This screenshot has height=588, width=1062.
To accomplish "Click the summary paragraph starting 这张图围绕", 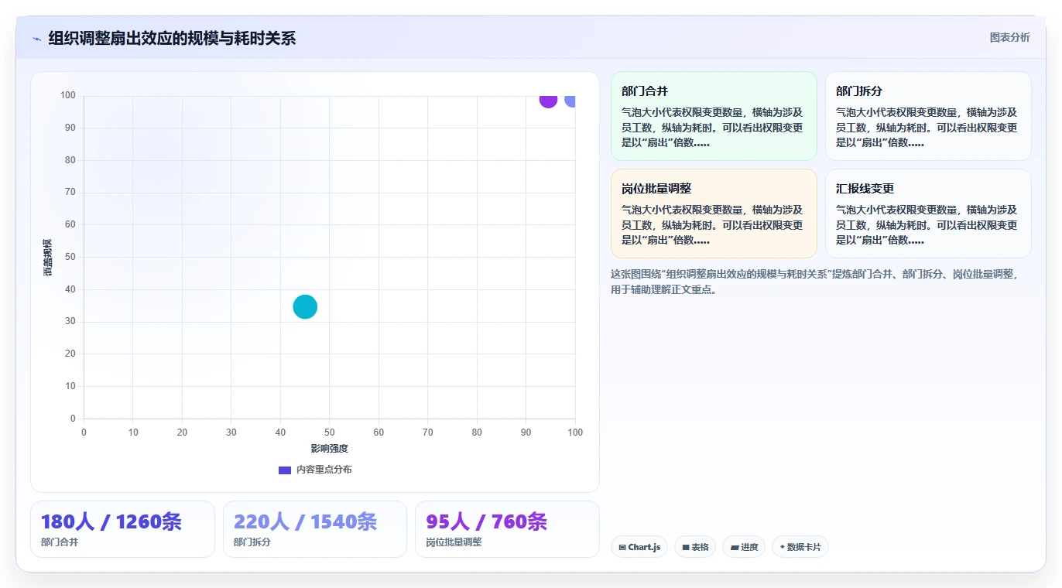I will 814,282.
